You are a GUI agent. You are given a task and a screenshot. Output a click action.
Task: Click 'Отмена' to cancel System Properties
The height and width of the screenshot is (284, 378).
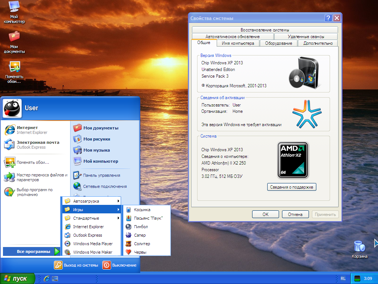point(295,214)
